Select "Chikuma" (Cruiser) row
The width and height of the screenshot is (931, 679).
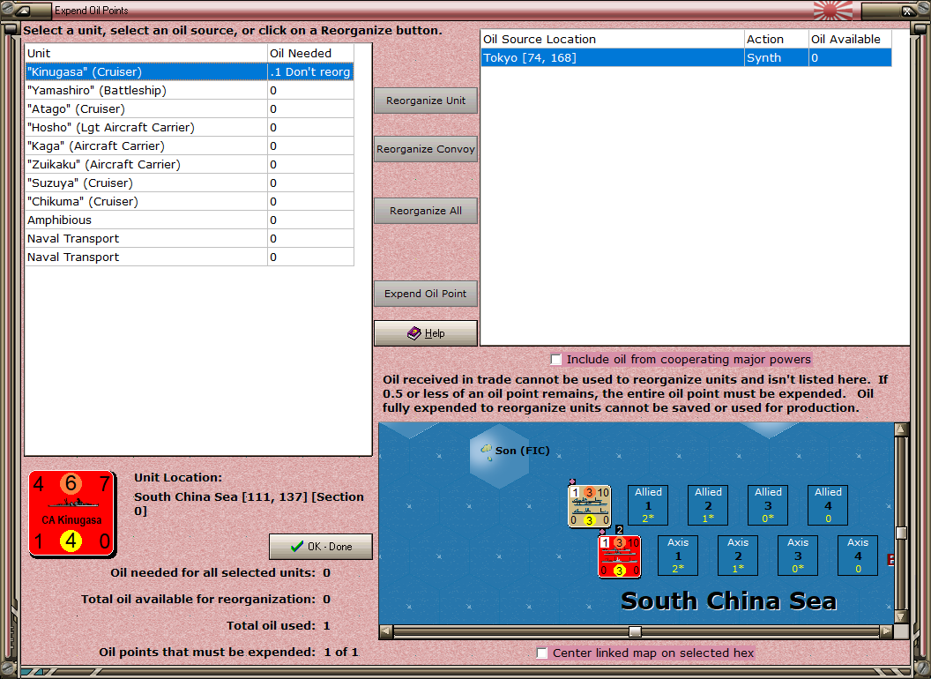click(x=190, y=201)
